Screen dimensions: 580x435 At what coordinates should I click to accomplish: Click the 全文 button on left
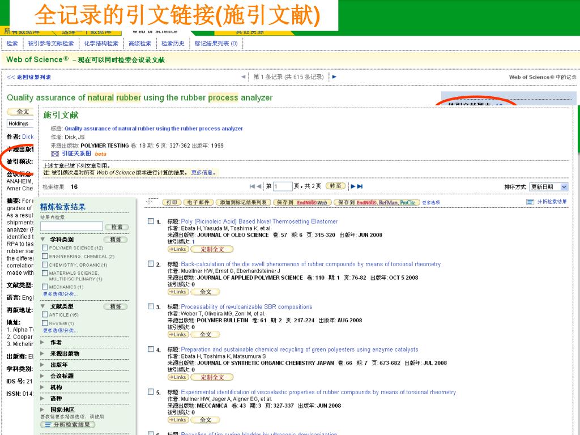click(20, 112)
